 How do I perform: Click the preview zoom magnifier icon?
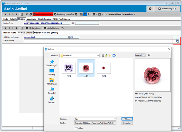click(149, 55)
